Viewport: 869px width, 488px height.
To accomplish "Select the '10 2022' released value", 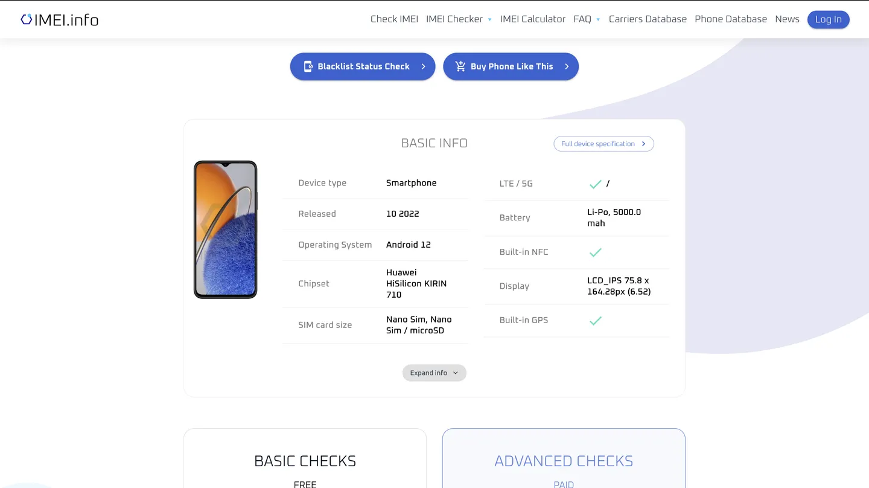I will pyautogui.click(x=403, y=214).
